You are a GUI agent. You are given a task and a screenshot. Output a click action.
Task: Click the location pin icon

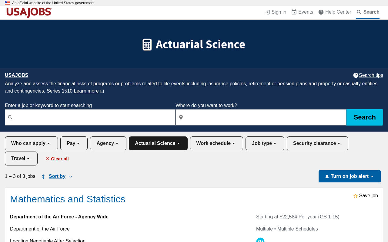pyautogui.click(x=181, y=117)
